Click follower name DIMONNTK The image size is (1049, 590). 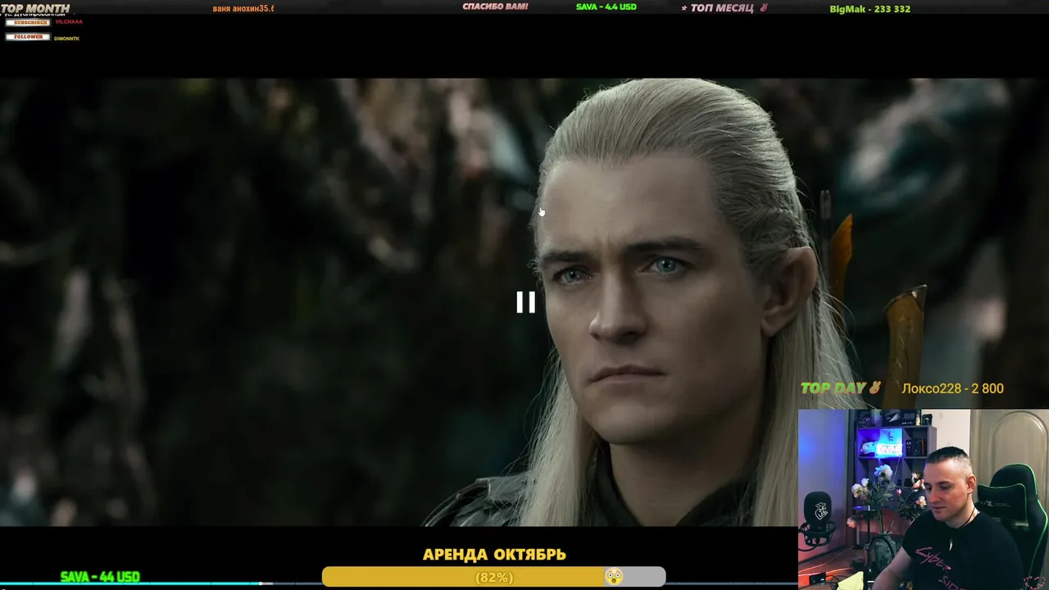coord(66,39)
